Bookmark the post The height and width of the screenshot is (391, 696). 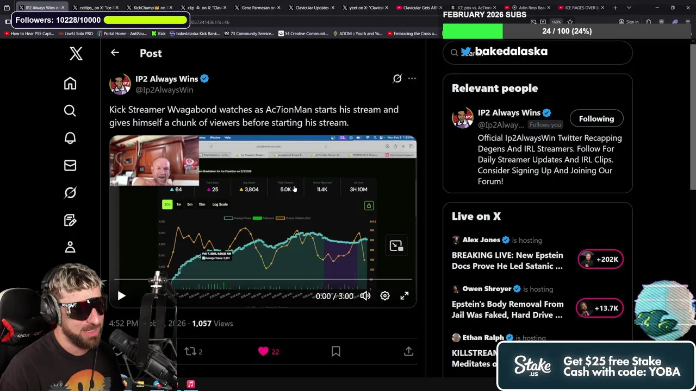tap(336, 351)
